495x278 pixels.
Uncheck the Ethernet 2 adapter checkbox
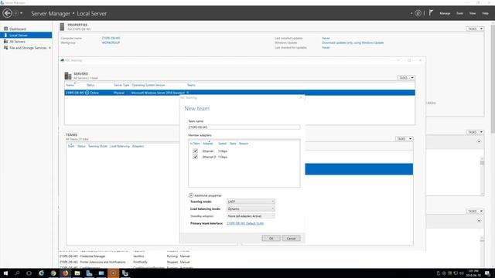[196, 157]
